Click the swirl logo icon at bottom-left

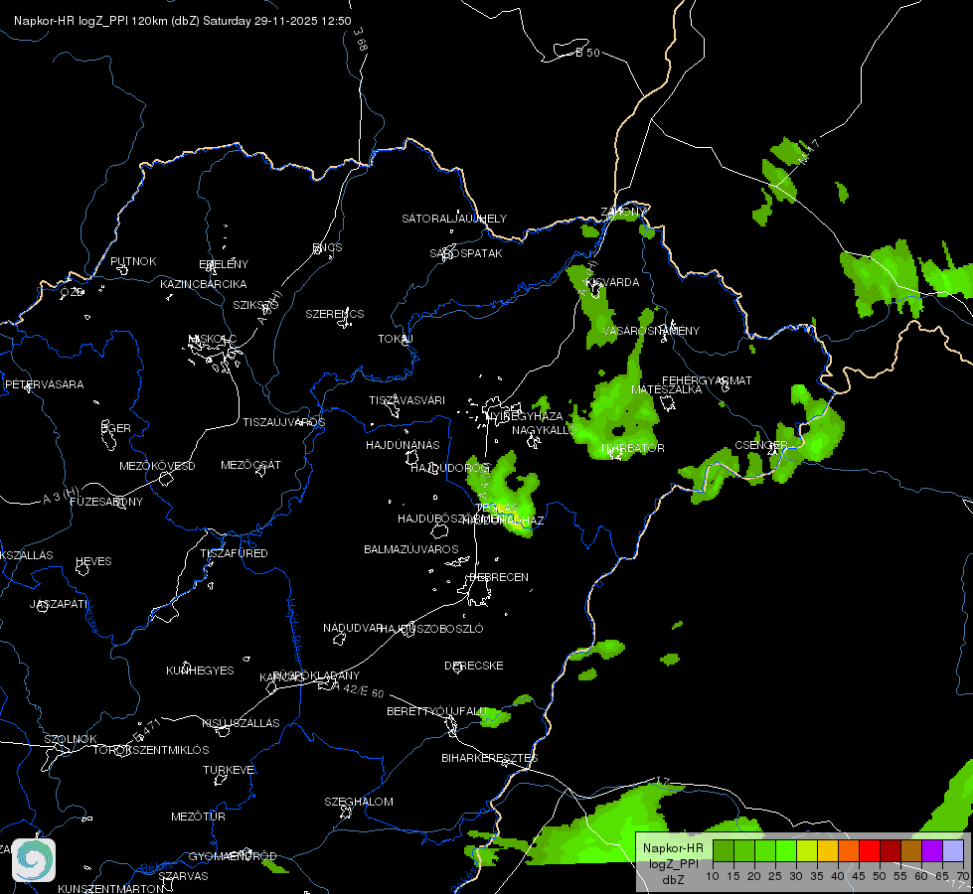tap(34, 860)
